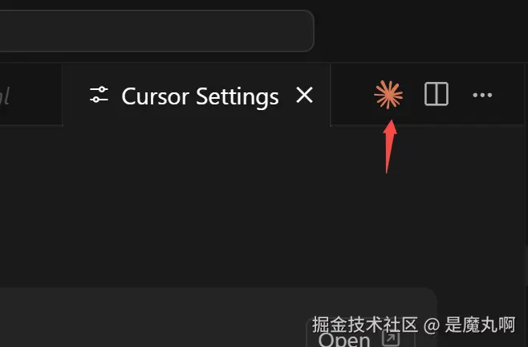Click the "Cursor Settings" title text
This screenshot has height=347, width=528.
pyautogui.click(x=200, y=96)
